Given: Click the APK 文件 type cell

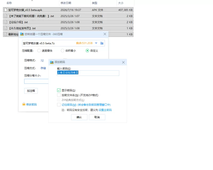Looking at the screenshot, I should (97, 10).
